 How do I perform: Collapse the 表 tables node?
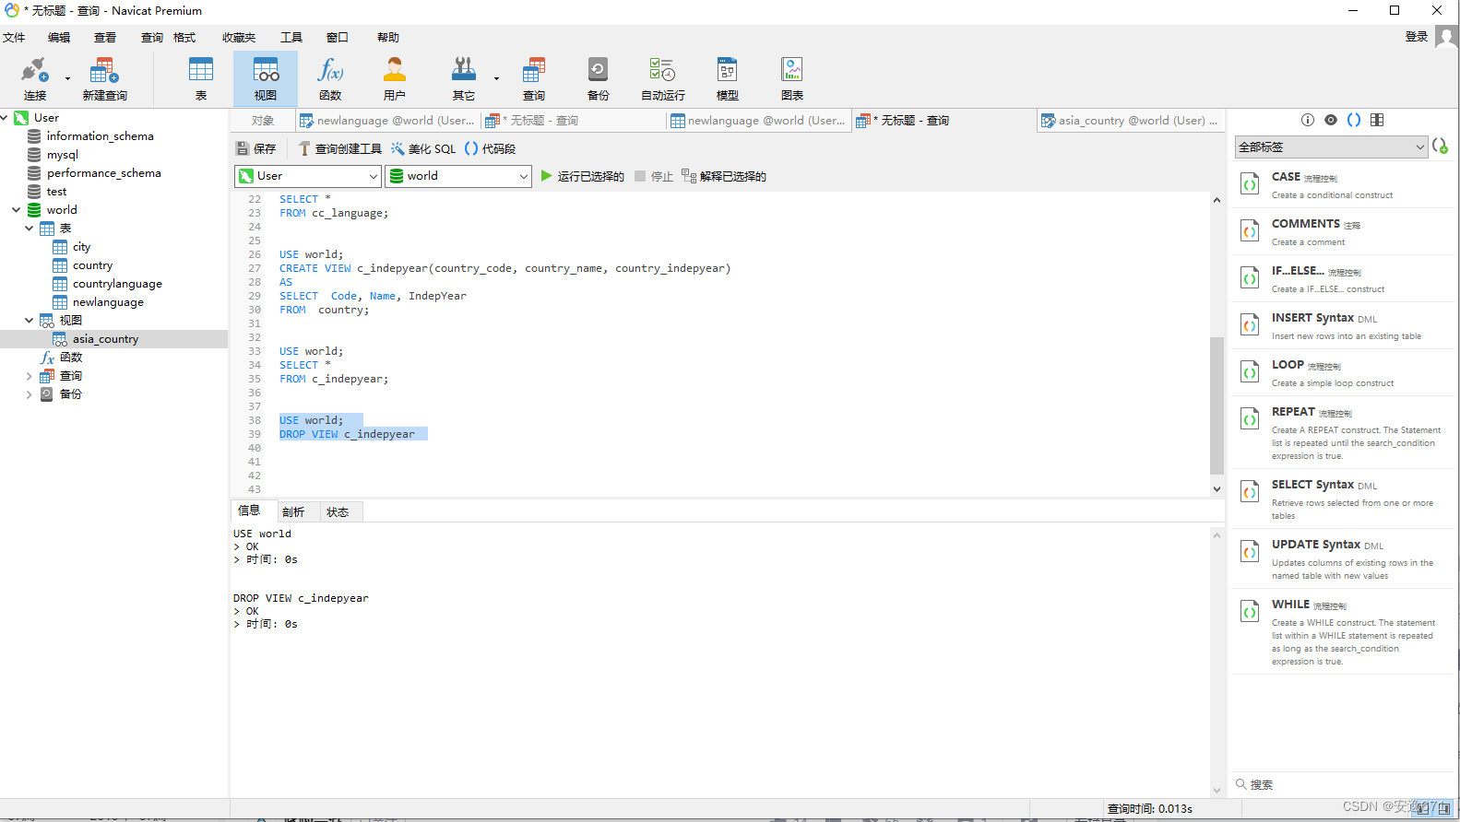coord(29,229)
